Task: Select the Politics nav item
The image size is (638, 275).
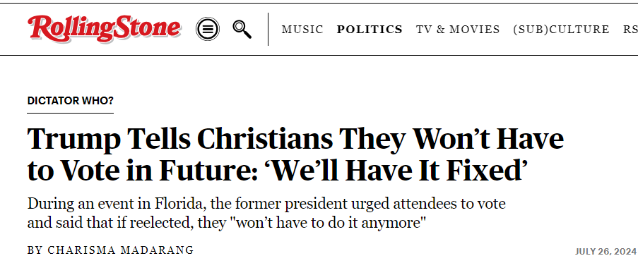Action: (370, 30)
